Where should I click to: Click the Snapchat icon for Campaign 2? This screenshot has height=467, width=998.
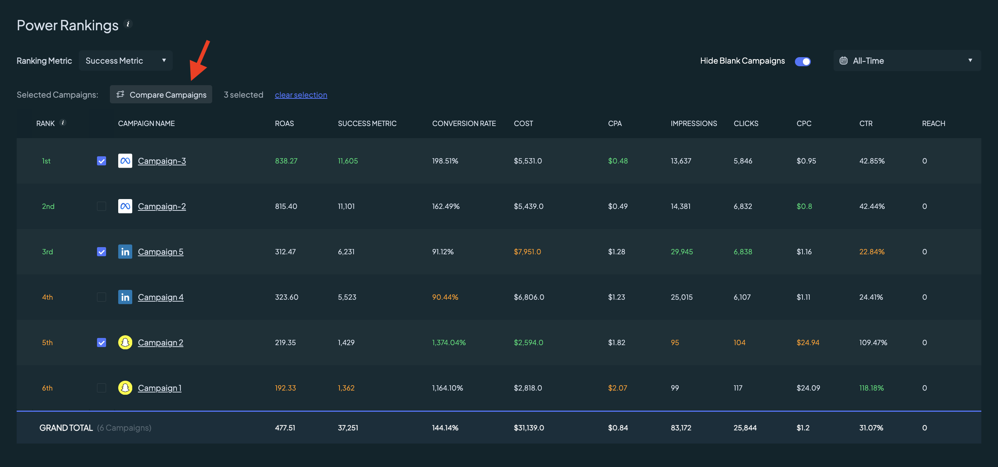pos(125,342)
